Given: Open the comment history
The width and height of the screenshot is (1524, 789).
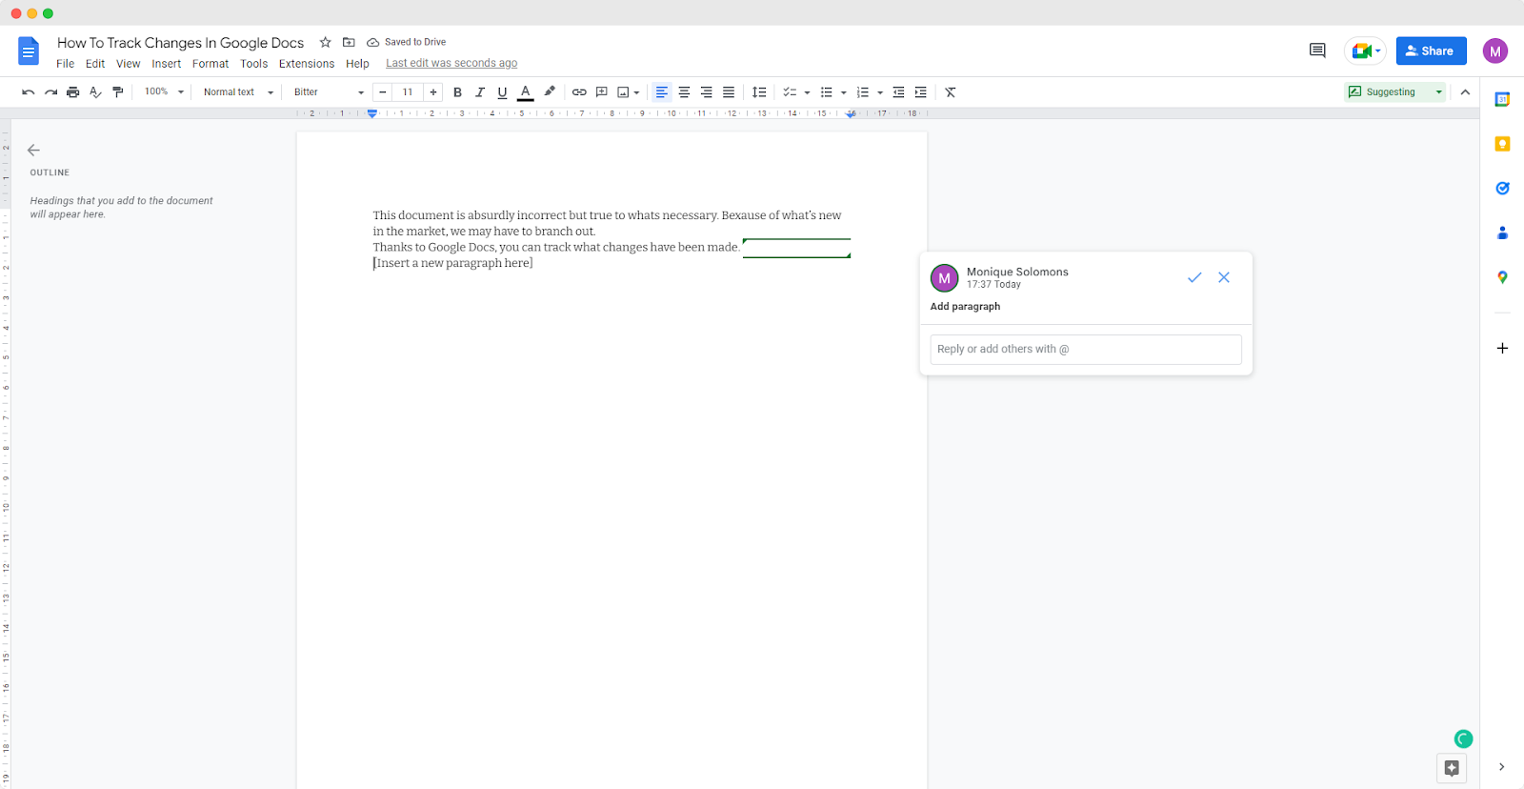Looking at the screenshot, I should click(1317, 51).
